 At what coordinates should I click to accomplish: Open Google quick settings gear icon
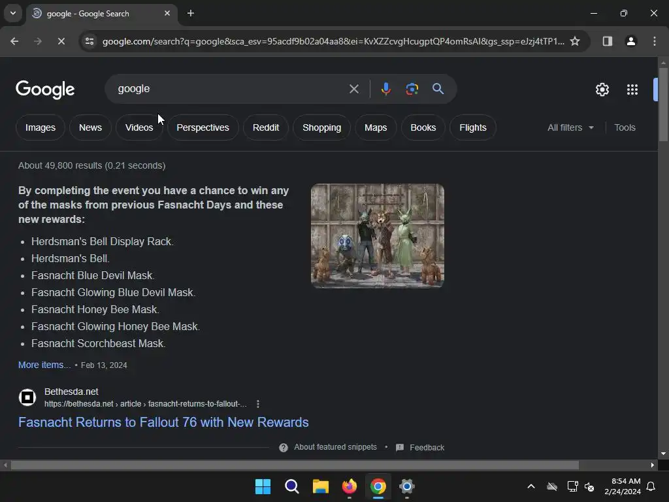click(602, 89)
